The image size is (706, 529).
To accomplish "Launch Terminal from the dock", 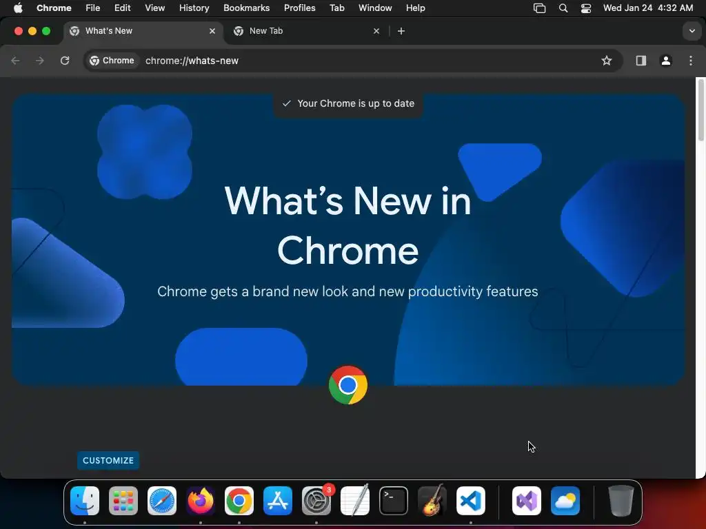I will [394, 501].
